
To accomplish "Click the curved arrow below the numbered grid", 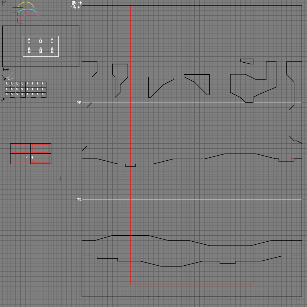I will pos(2,100).
